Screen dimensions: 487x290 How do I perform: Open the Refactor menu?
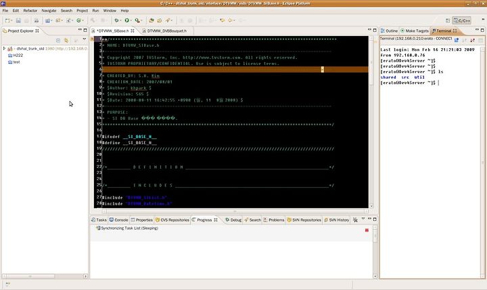point(30,11)
